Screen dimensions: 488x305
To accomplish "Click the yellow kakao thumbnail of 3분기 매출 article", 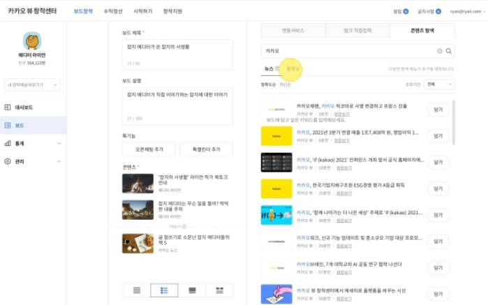I will click(276, 136).
